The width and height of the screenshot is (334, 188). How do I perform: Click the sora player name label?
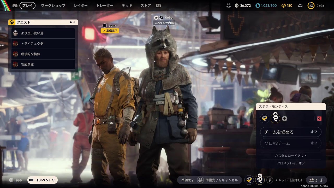(x=112, y=25)
